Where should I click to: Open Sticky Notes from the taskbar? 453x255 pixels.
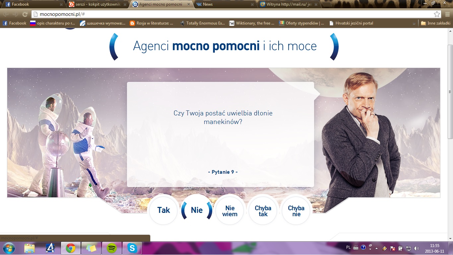91,248
